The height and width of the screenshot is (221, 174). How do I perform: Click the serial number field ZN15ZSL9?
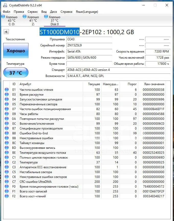pyautogui.click(x=89, y=45)
